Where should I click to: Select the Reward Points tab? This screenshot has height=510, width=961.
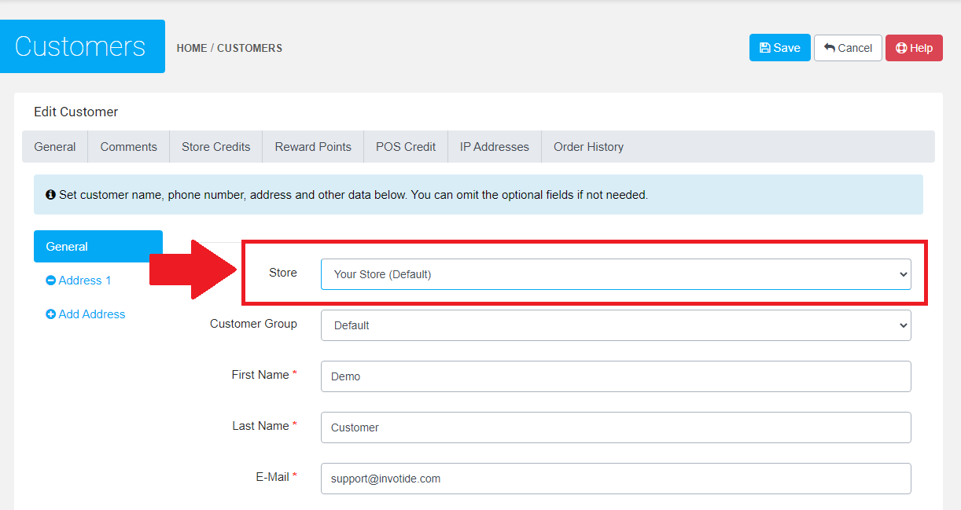click(x=313, y=147)
